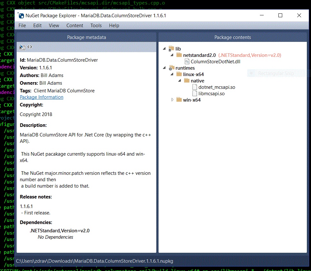Click the dotnet_mcsapi.so file icon
The width and height of the screenshot is (311, 271).
[x=195, y=87]
